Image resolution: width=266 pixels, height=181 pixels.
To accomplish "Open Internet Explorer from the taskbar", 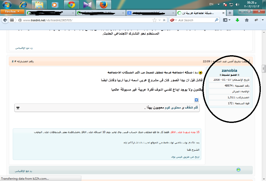I will 23,5.
